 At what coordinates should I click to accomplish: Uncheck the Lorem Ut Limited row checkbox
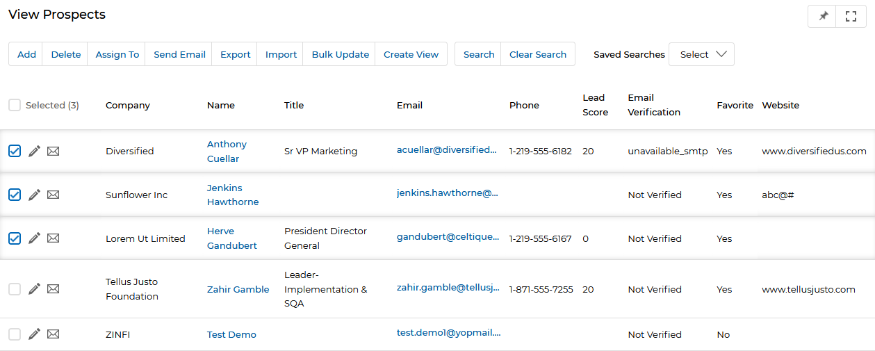click(15, 238)
